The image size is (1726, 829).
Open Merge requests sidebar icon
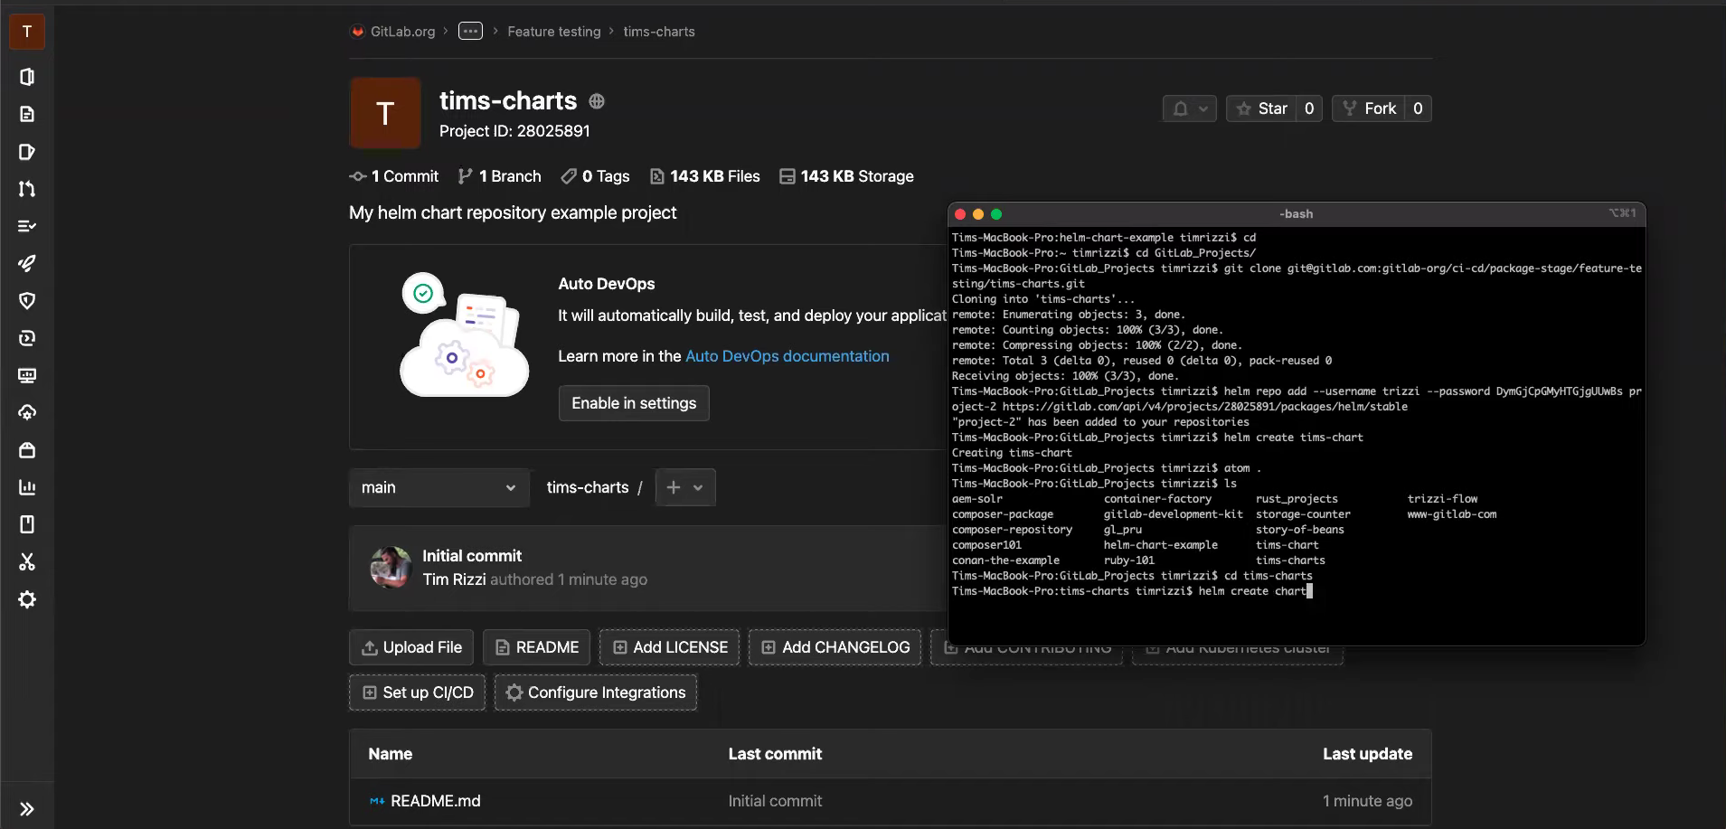pyautogui.click(x=27, y=189)
